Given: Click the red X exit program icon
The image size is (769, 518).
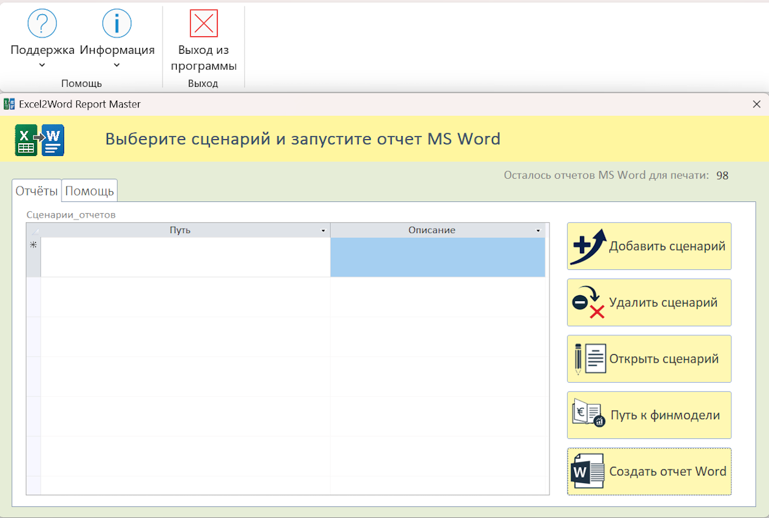Looking at the screenshot, I should pos(203,23).
